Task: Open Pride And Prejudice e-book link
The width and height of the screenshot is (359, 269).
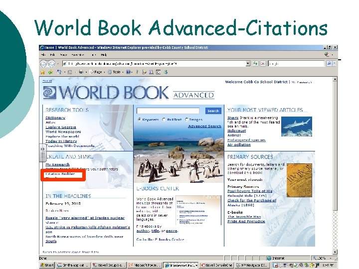Action: click(246, 221)
